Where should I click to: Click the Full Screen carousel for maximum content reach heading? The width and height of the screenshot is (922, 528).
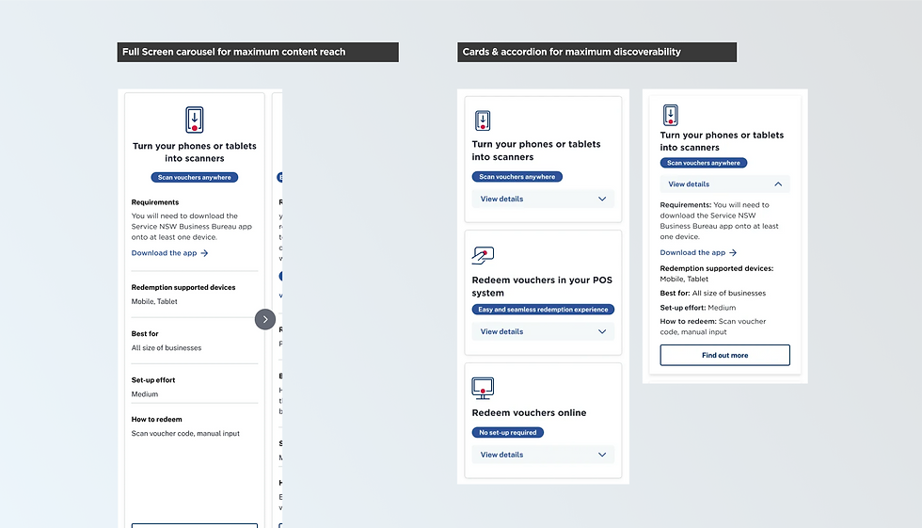[x=258, y=52]
